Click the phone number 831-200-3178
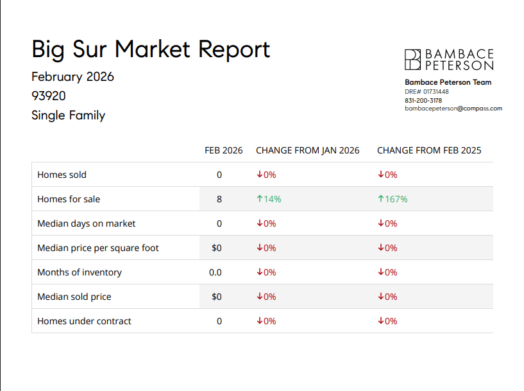Screen dimensions: 524x391 [423, 100]
